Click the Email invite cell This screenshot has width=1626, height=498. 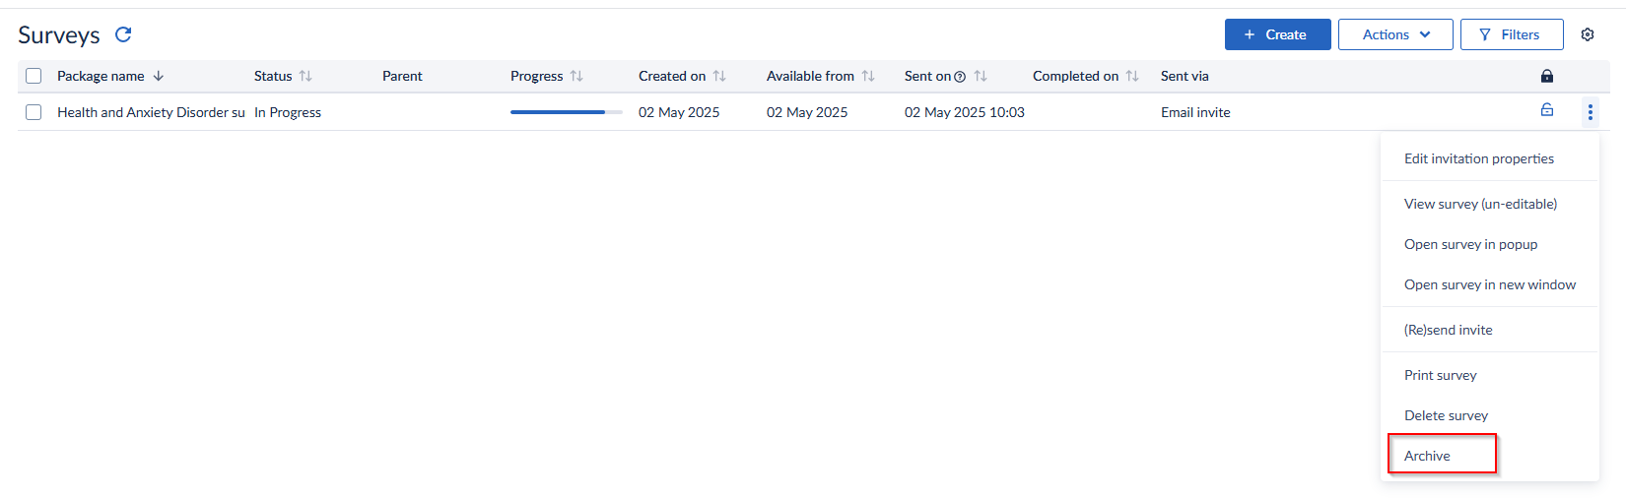click(1195, 112)
